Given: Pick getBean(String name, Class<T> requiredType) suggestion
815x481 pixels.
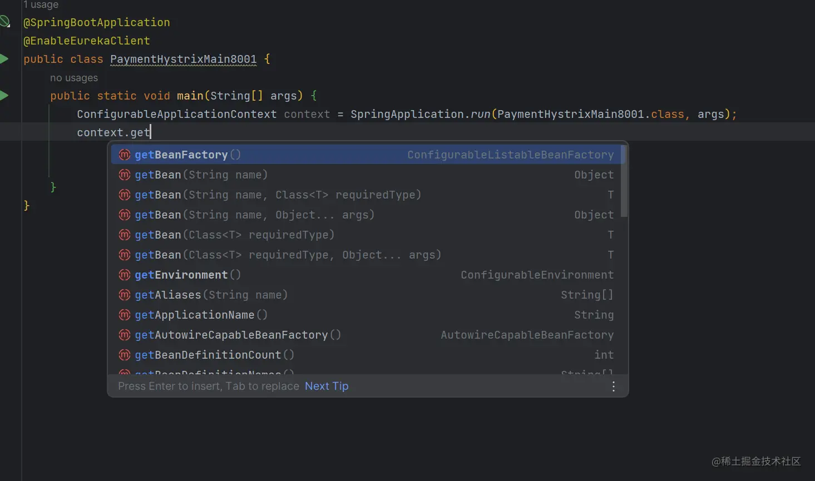Looking at the screenshot, I should point(365,195).
